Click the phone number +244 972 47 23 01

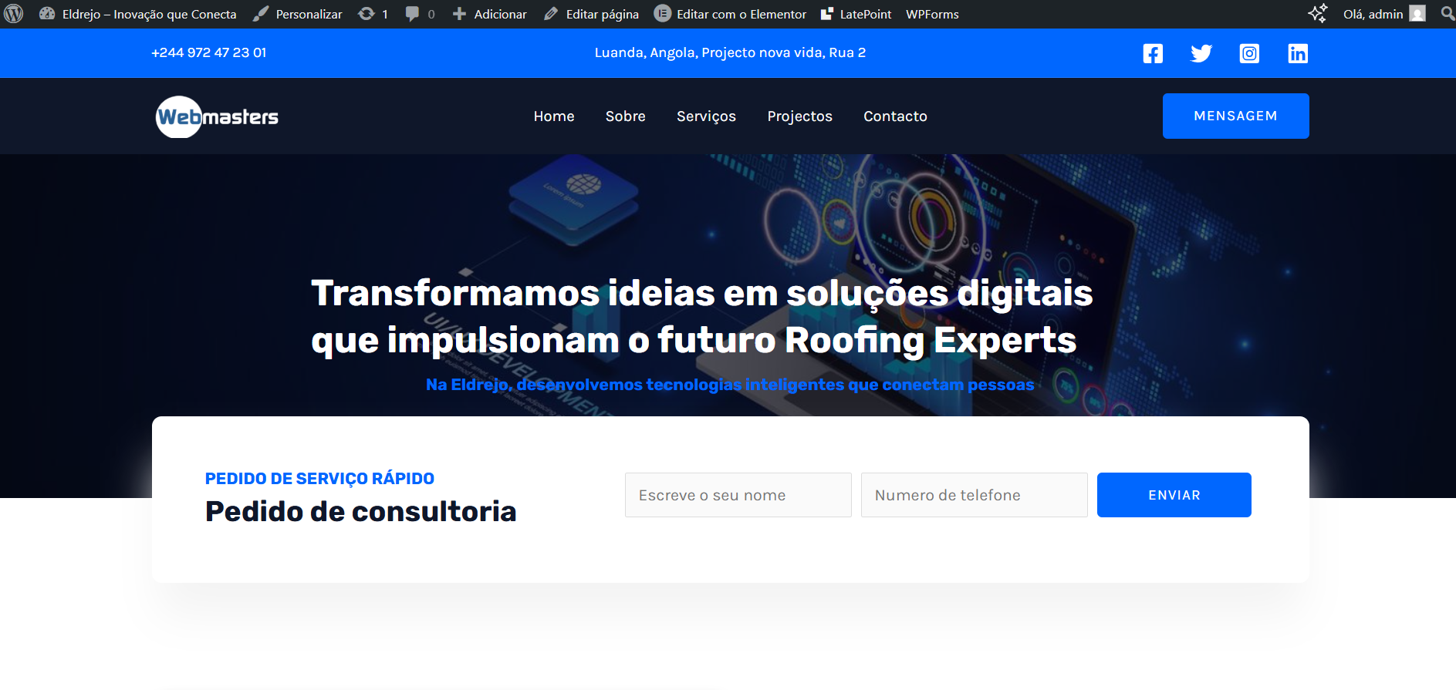[209, 52]
